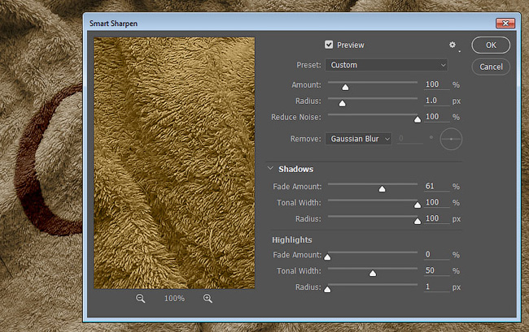This screenshot has height=332, width=529.
Task: Open the Remove Gaussian Blur dropdown
Action: (358, 139)
